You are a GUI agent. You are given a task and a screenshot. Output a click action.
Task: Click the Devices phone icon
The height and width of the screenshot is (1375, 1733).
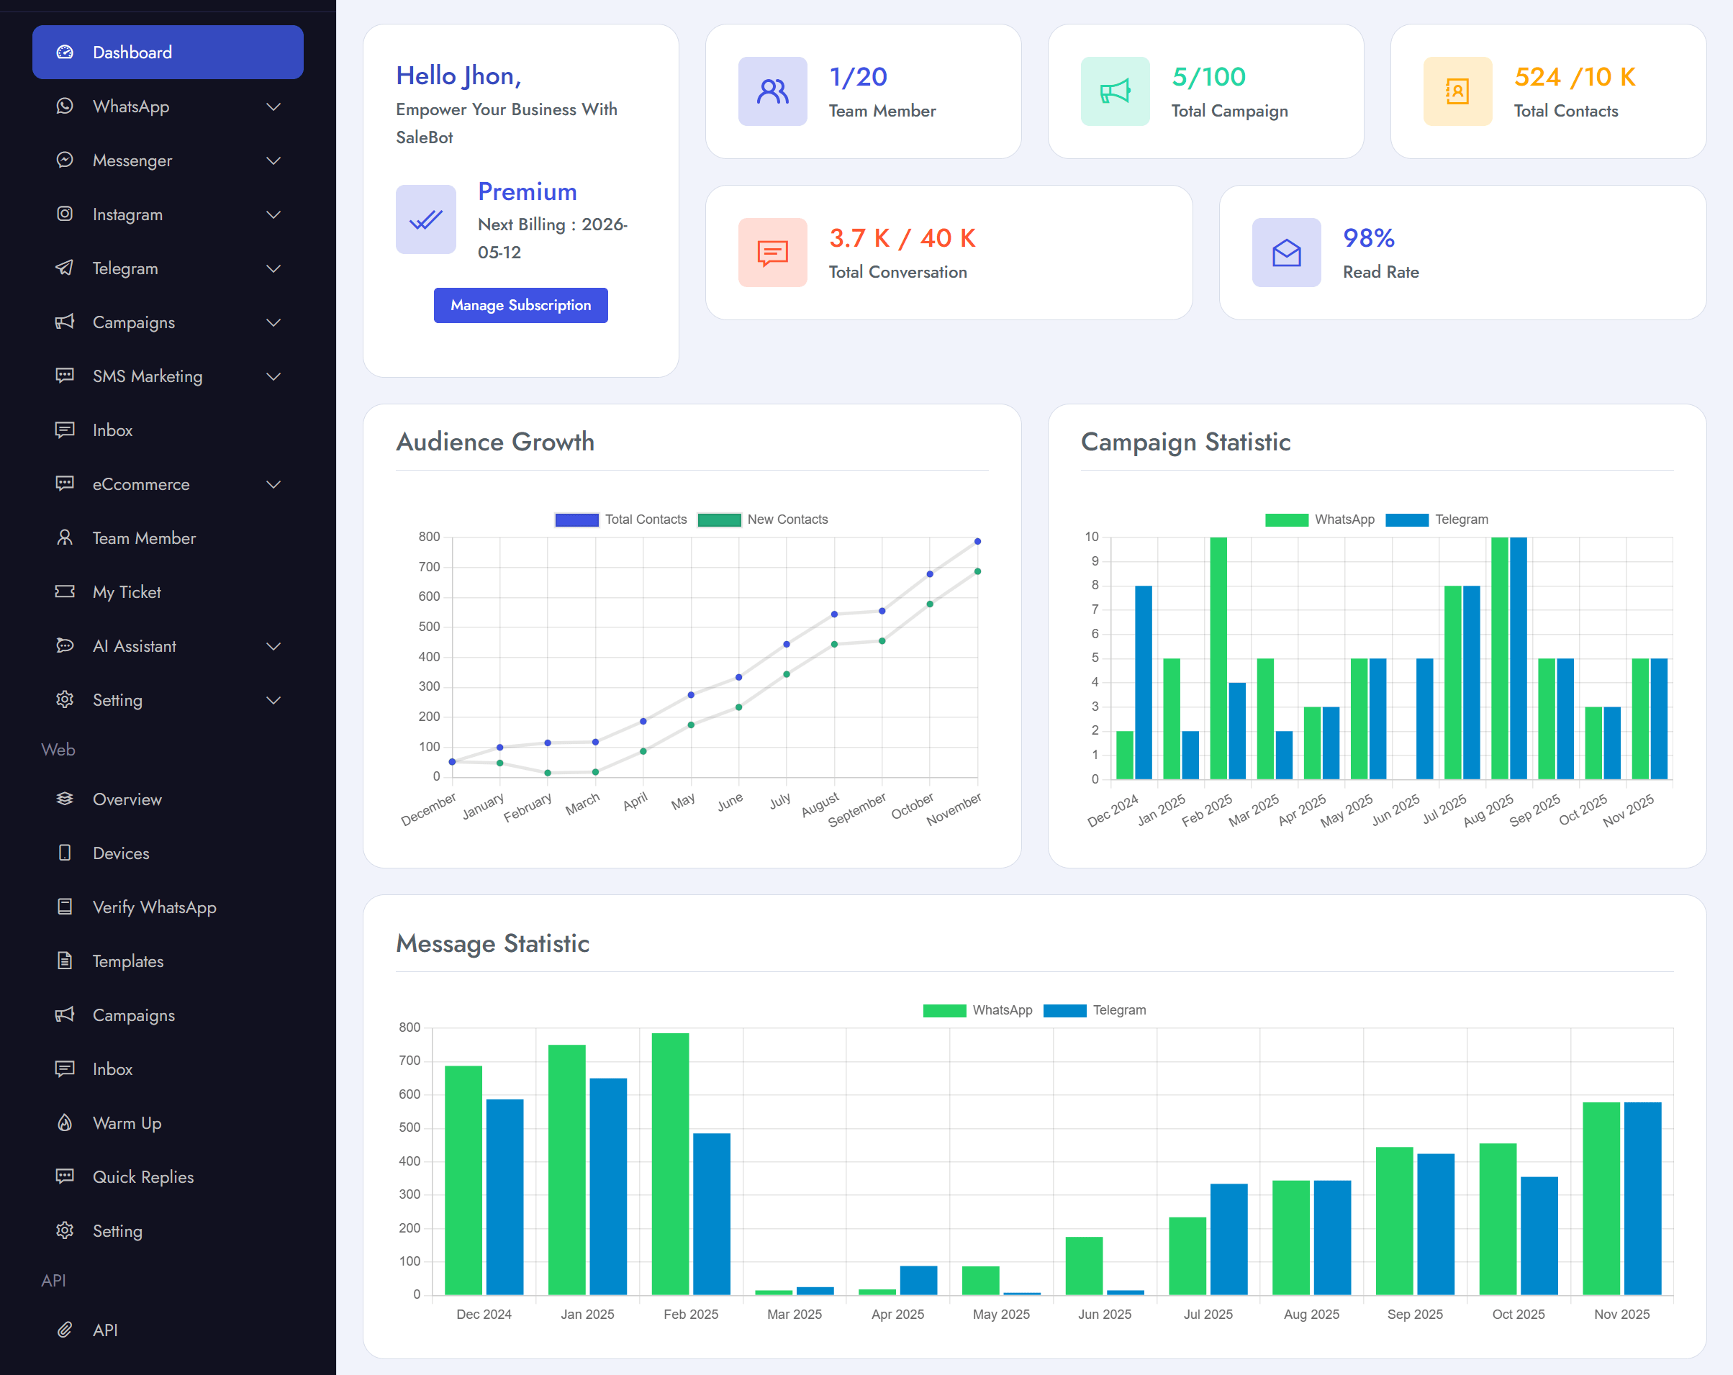click(x=65, y=853)
